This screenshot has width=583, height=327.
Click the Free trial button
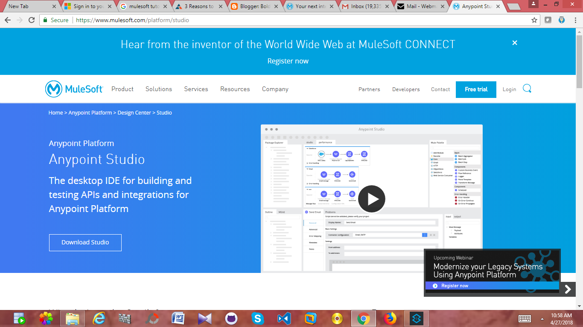476,89
